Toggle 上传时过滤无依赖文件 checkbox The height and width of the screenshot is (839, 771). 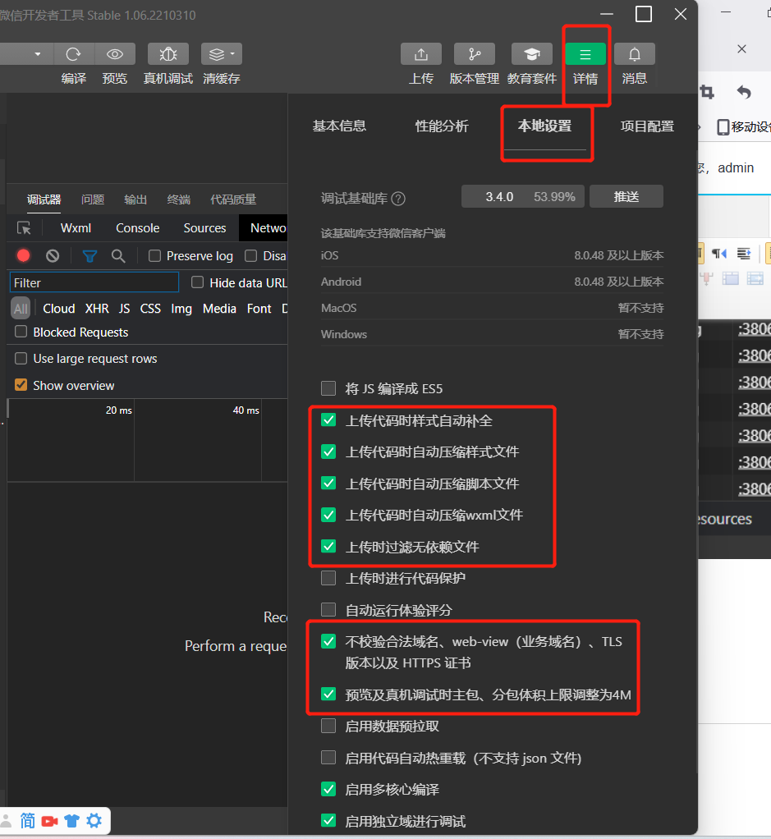tap(328, 546)
